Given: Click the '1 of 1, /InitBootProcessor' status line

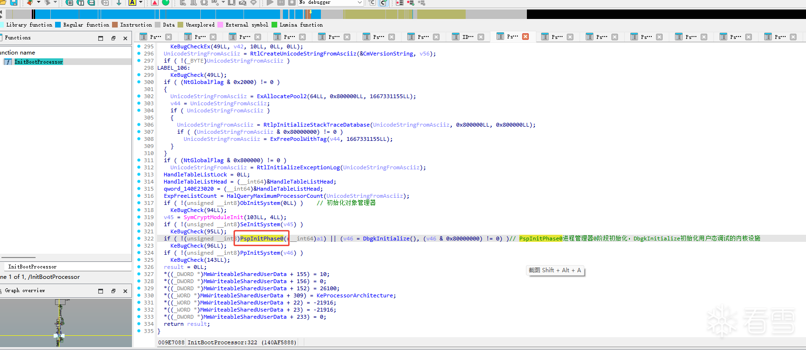Looking at the screenshot, I should [x=40, y=277].
